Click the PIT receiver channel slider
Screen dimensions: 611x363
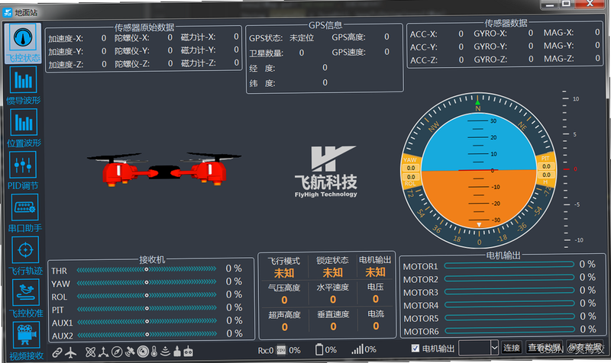pos(147,308)
